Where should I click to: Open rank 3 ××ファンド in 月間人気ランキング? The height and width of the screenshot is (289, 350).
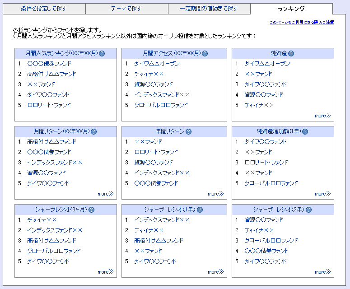pos(41,84)
